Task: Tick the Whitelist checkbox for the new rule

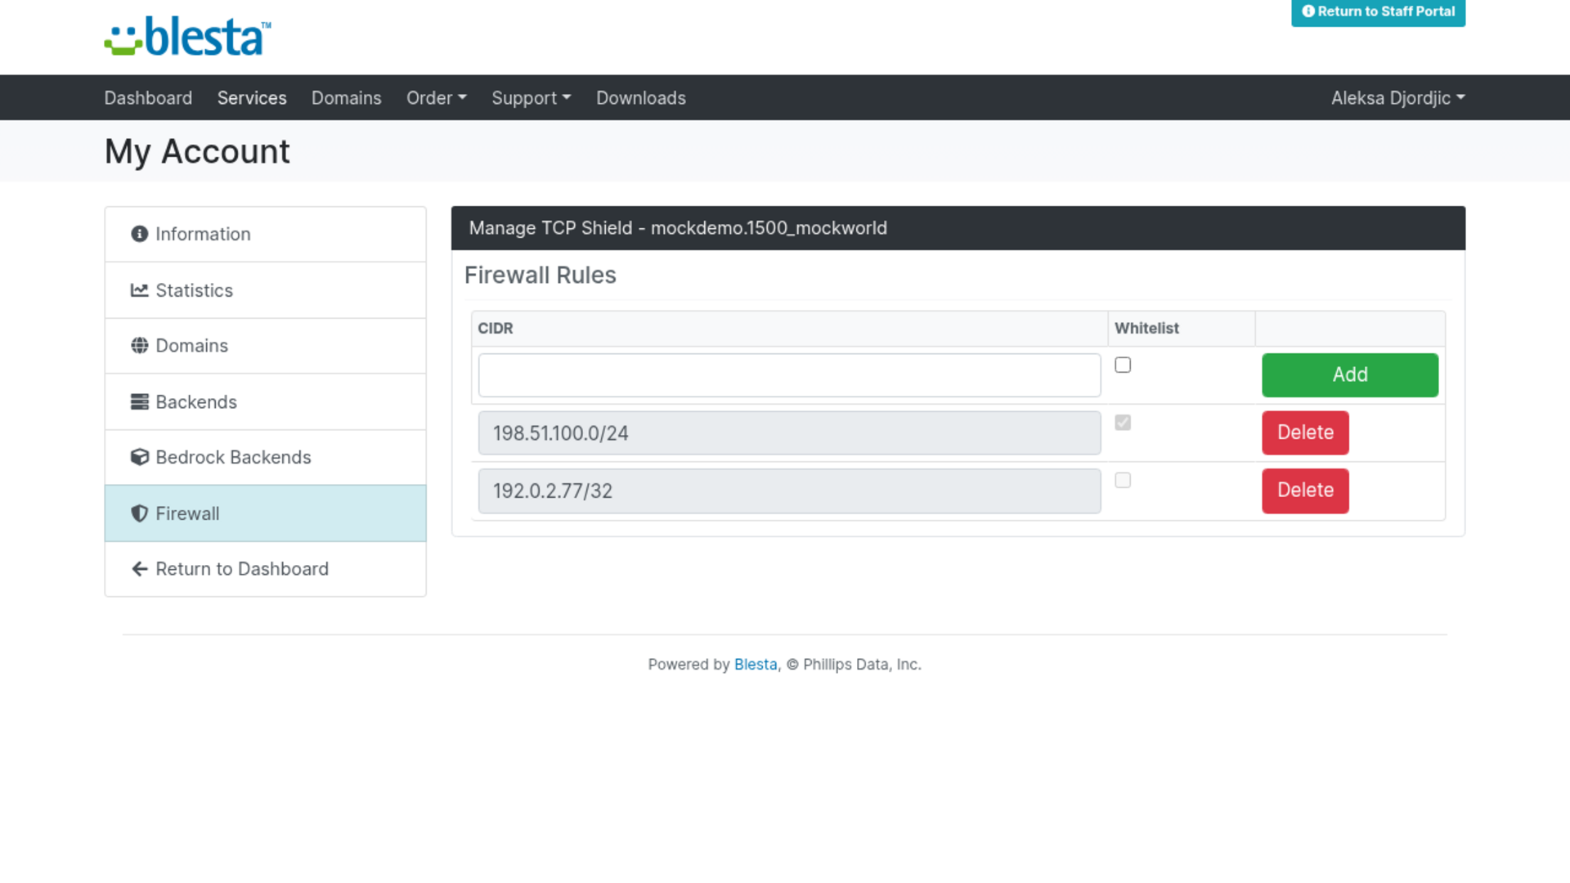Action: tap(1123, 365)
